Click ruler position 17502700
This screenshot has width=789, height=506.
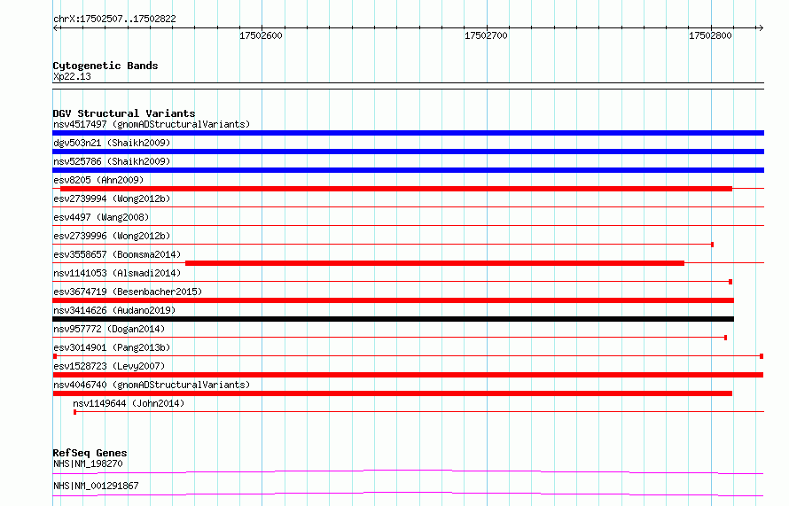click(x=486, y=35)
